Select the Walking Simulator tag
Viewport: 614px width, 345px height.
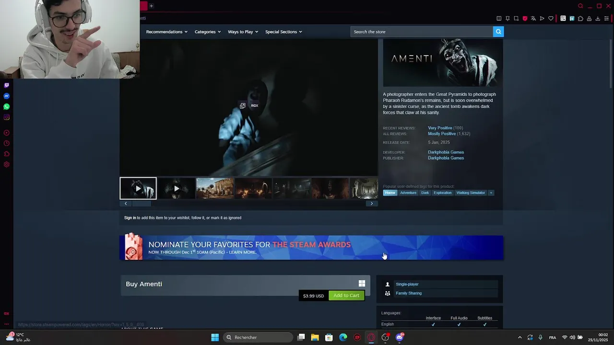click(471, 193)
